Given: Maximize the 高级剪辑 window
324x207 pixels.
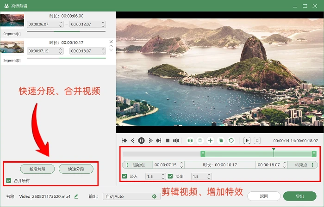Looking at the screenshot, I should coord(305,6).
